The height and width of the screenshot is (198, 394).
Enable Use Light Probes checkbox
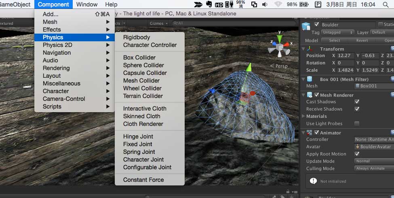pos(357,123)
